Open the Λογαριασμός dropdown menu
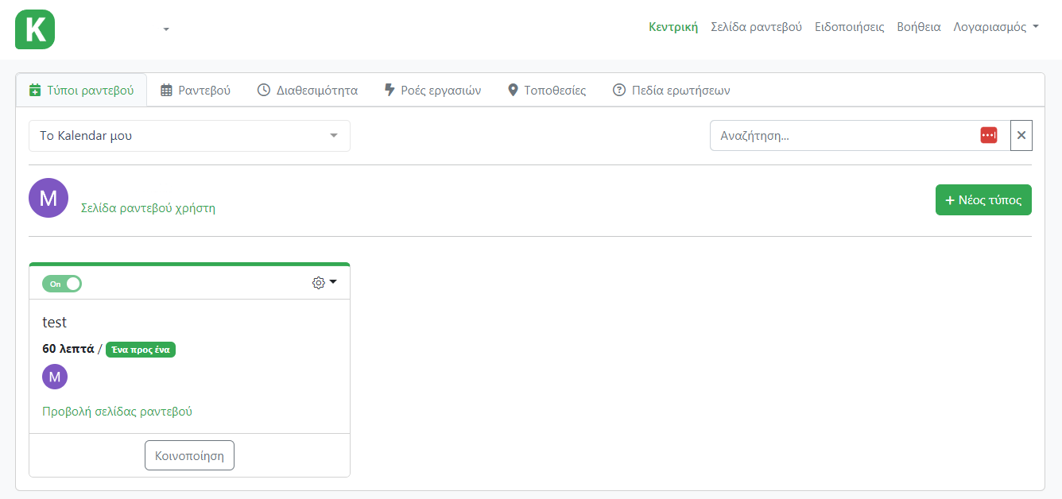The image size is (1062, 499). coord(996,26)
